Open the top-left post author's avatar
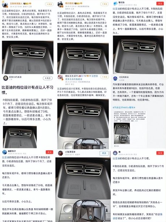This screenshot has width=166, height=222. pos(5,4)
